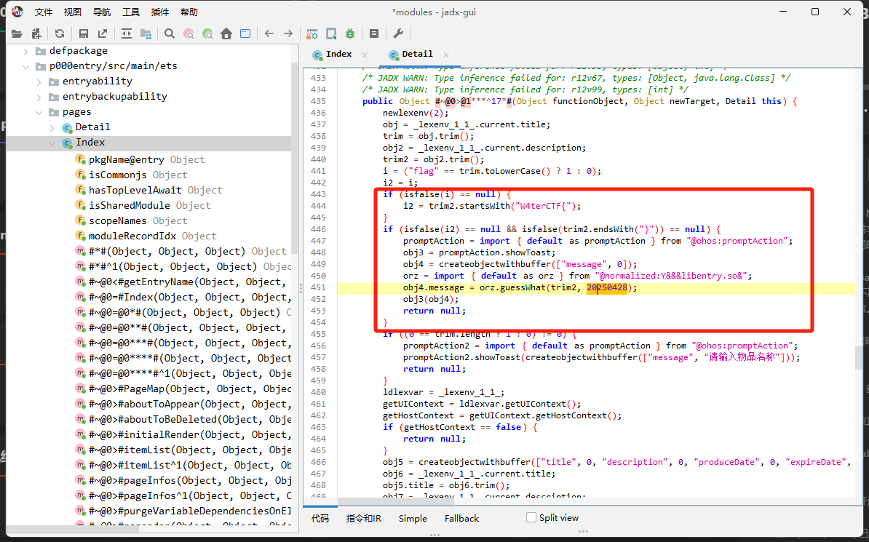869x542 pixels.
Task: Click the Open file toolbar icon
Action: point(17,33)
